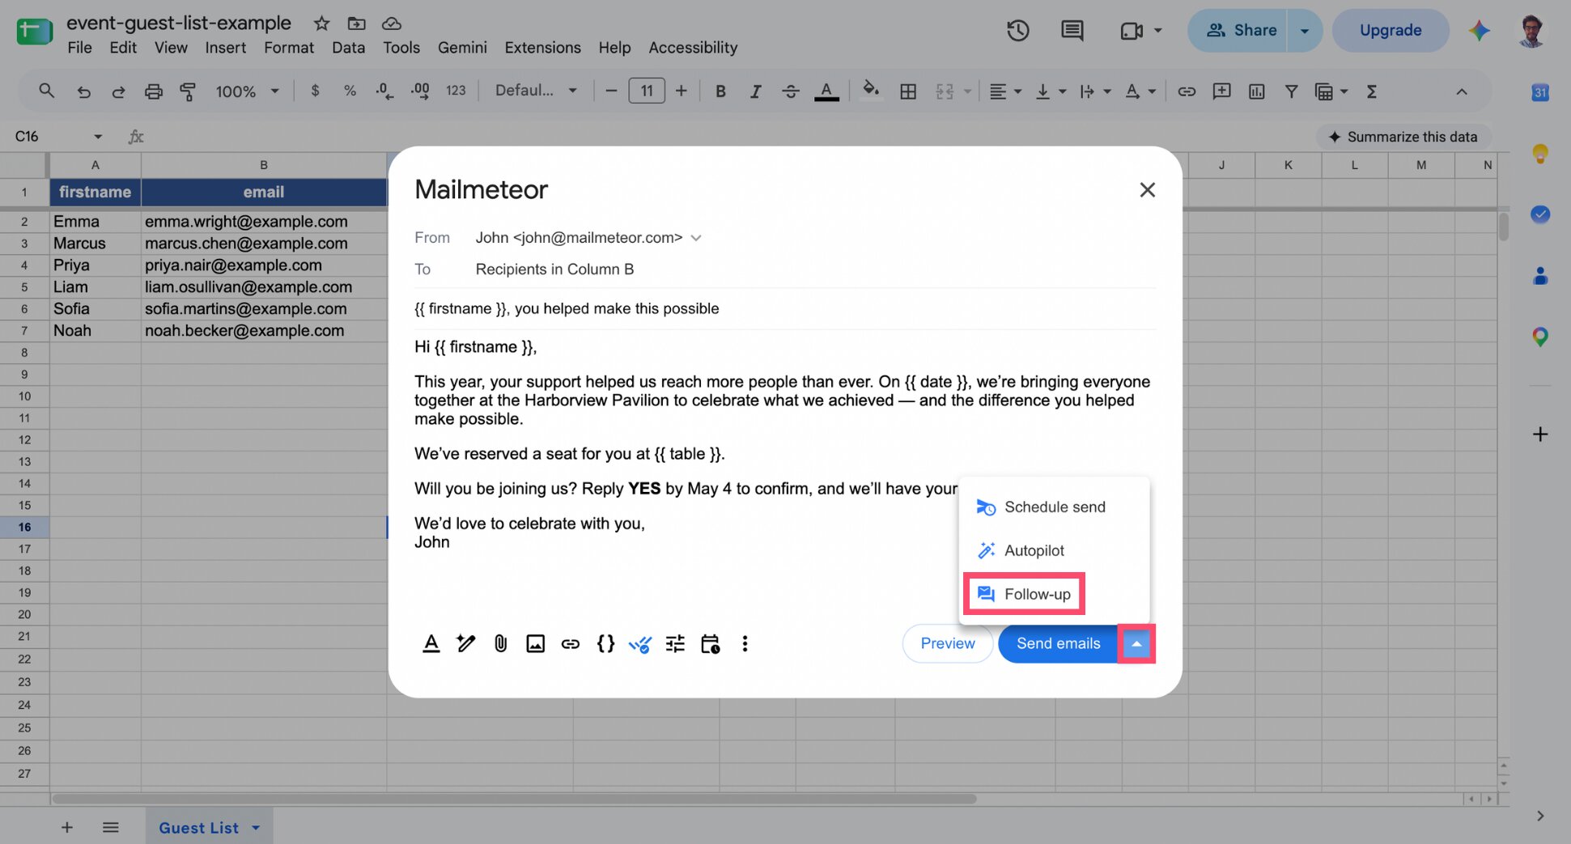The image size is (1571, 844).
Task: Expand the send options arrow
Action: (x=1136, y=643)
